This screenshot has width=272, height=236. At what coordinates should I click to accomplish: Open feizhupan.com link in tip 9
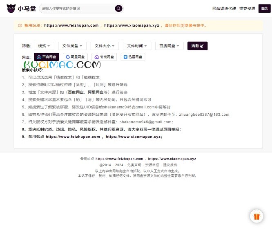(73, 137)
